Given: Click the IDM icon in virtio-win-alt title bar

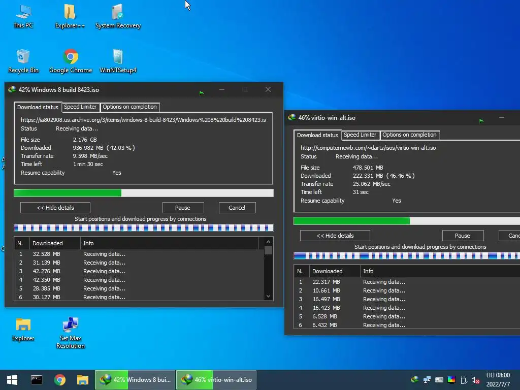Looking at the screenshot, I should pos(292,117).
